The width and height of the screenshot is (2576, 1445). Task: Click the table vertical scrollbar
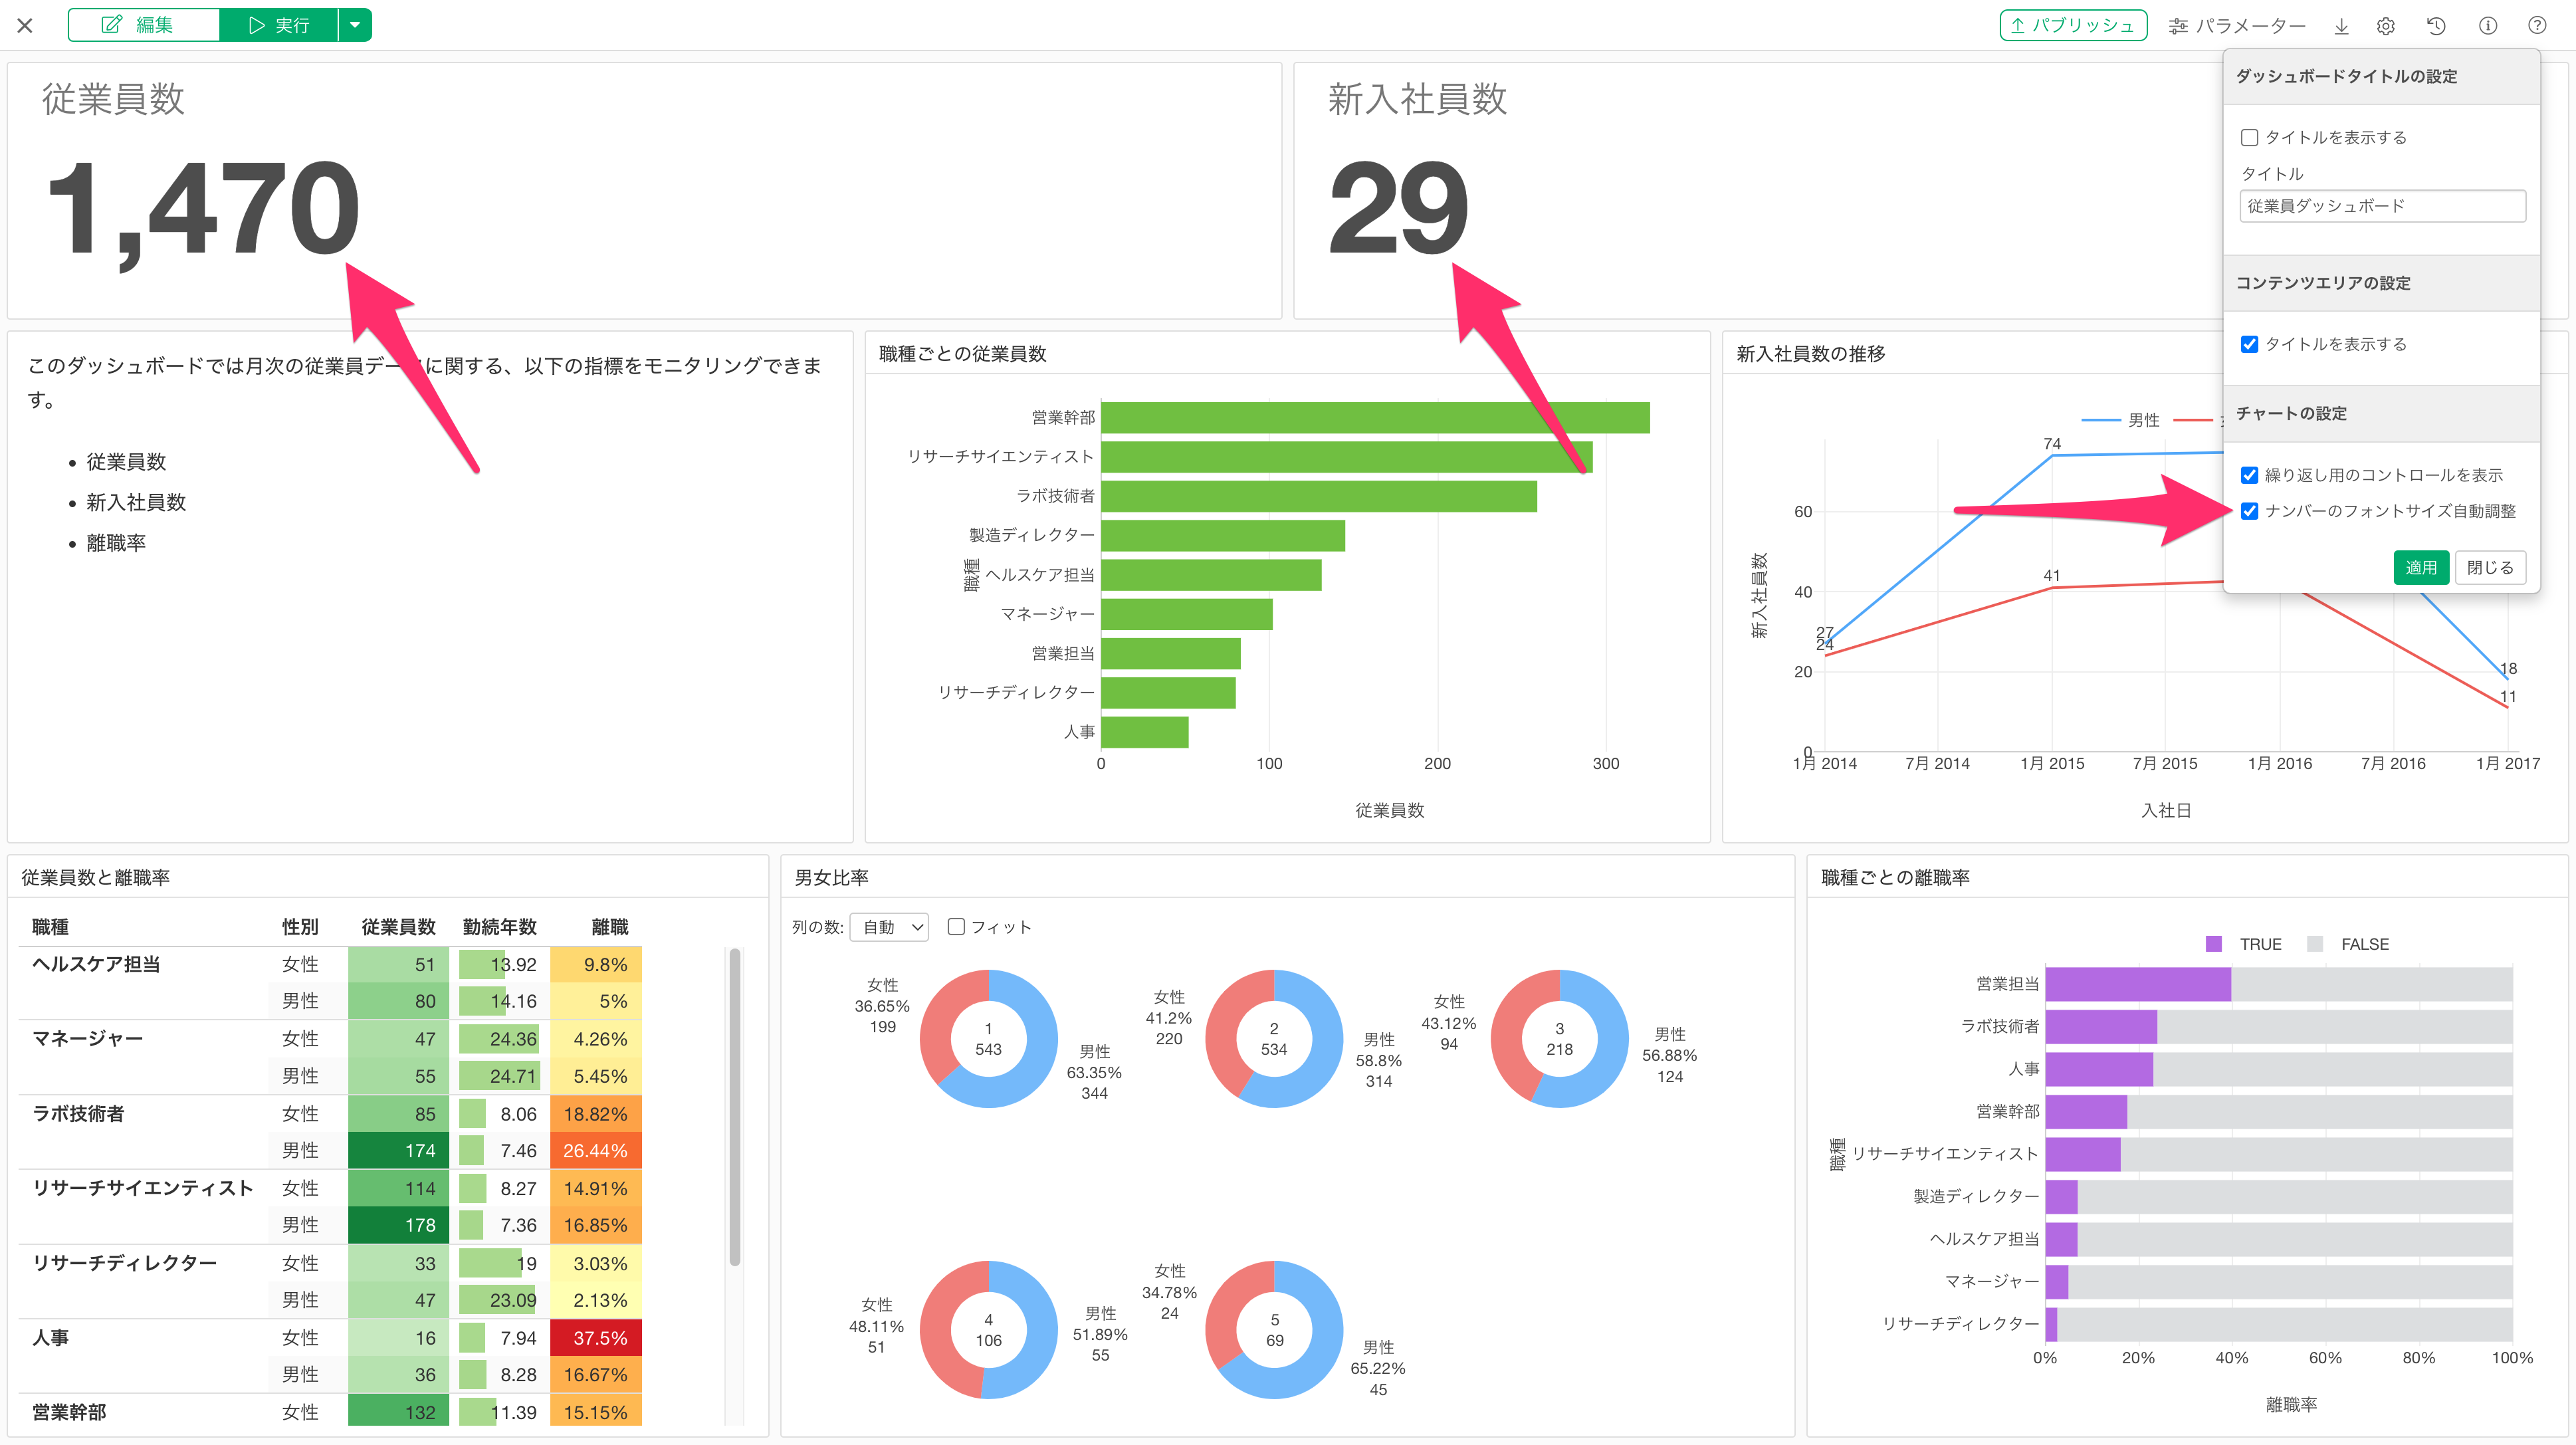click(x=735, y=1107)
